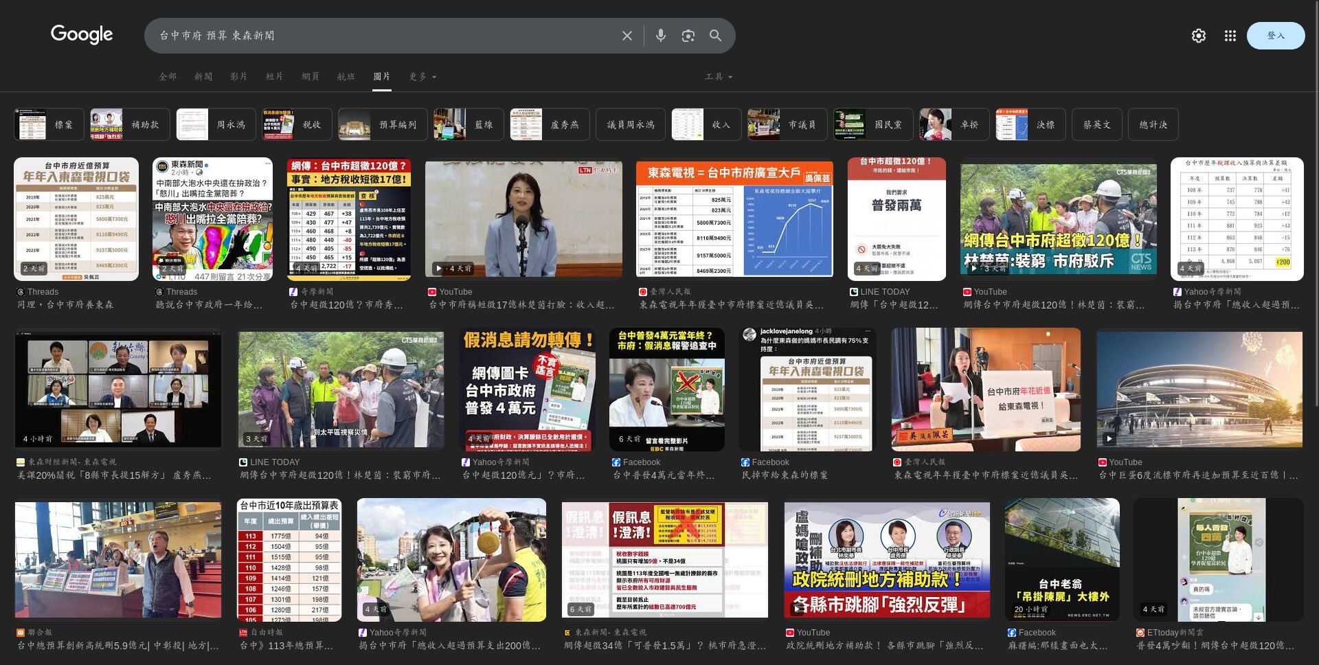Open 年年入東森電視口袋 Threads image

click(76, 219)
